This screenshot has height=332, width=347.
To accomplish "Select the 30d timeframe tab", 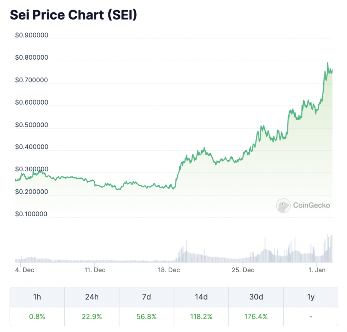I will [256, 297].
